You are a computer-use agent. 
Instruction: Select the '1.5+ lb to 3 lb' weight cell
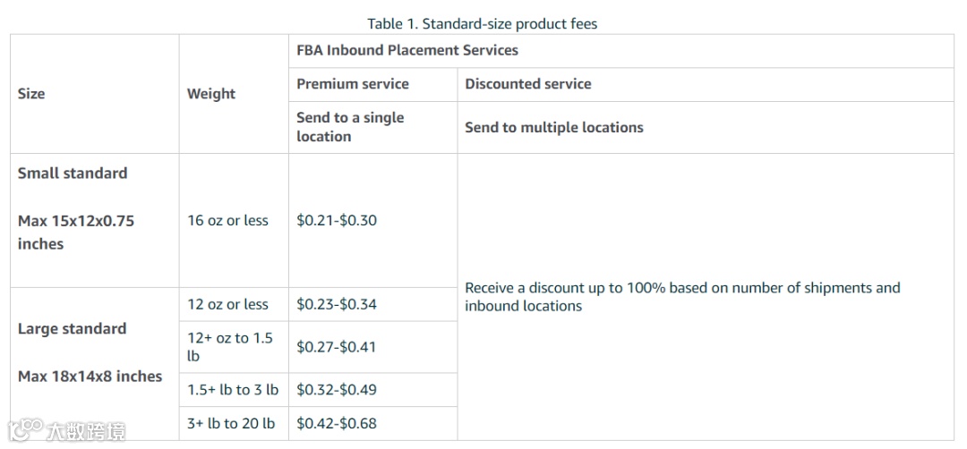[233, 390]
